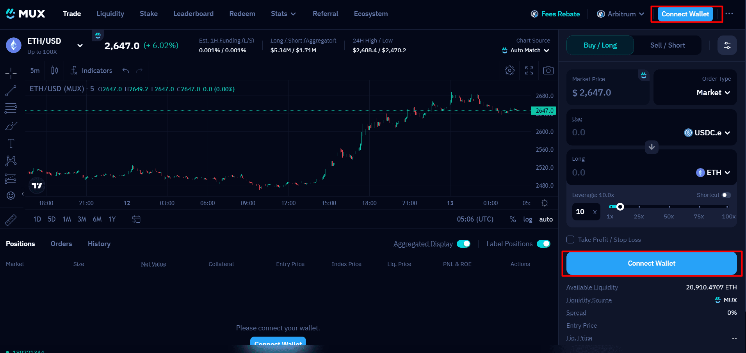Select the crosshair cursor tool
The height and width of the screenshot is (353, 746).
pos(11,73)
